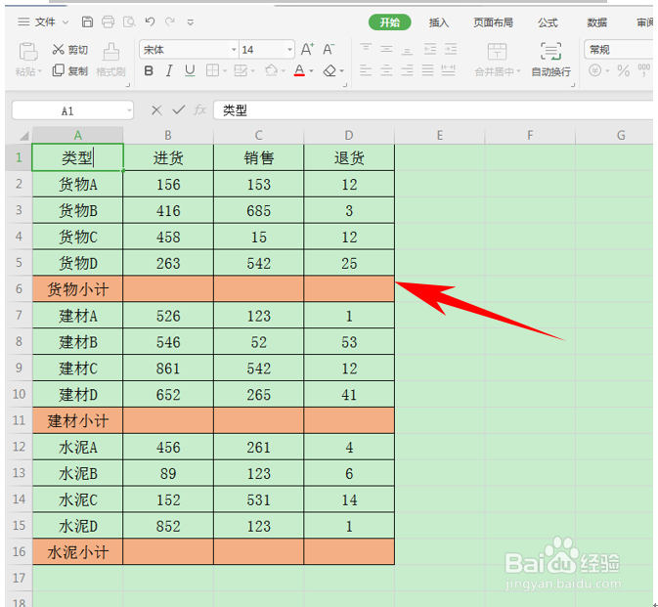Click the formula bar showing 类型
658x607 pixels.
point(433,110)
